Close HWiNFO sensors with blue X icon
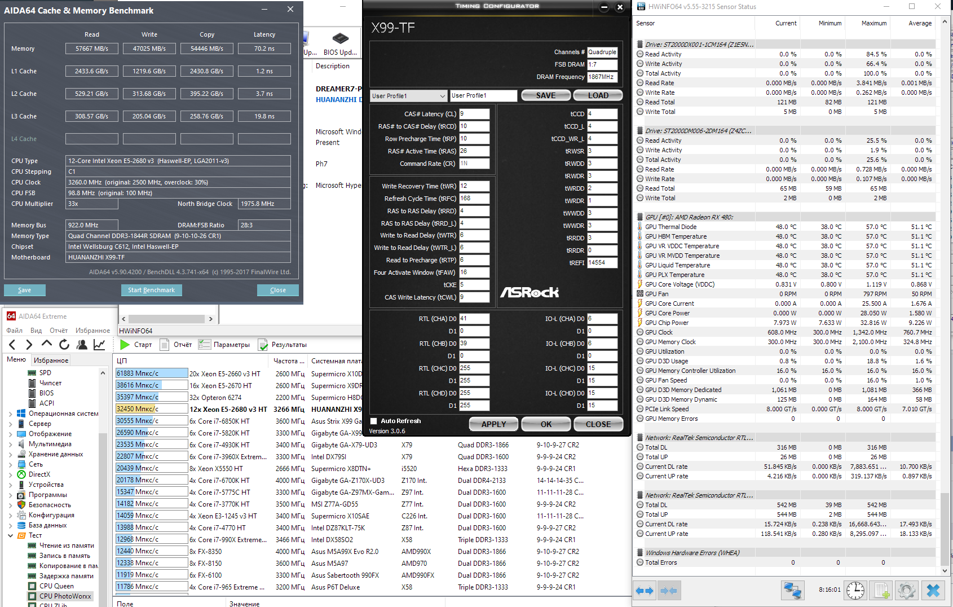 tap(933, 591)
